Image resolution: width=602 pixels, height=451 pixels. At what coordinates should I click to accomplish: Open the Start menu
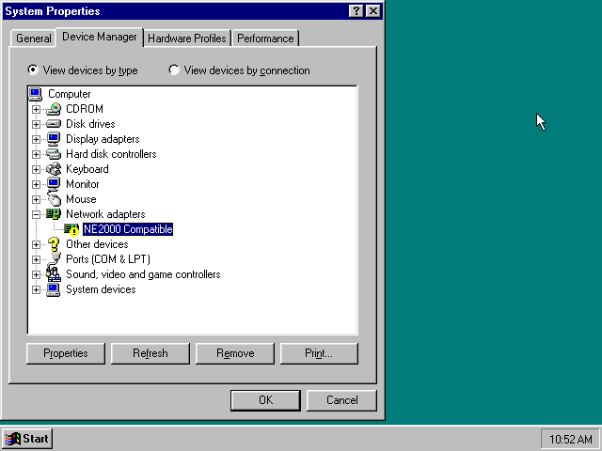tap(27, 439)
